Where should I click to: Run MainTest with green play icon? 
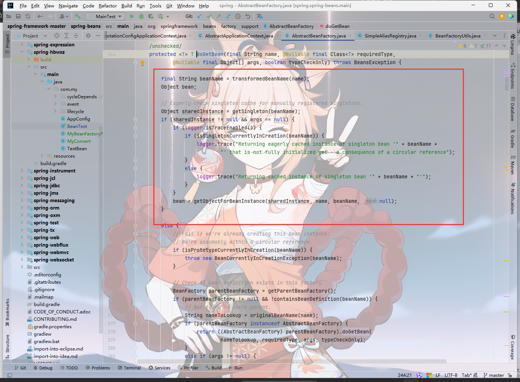coord(132,16)
